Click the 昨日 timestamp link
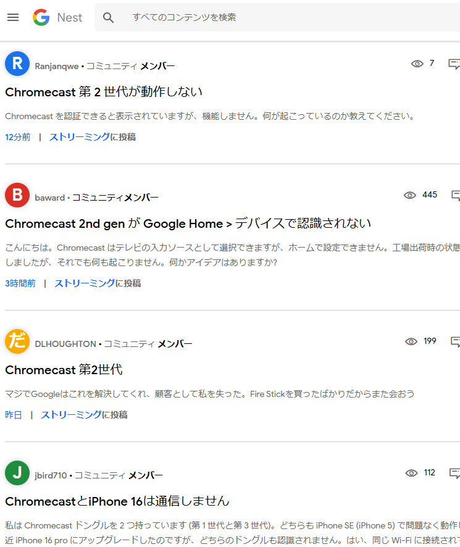This screenshot has height=547, width=460. [14, 415]
